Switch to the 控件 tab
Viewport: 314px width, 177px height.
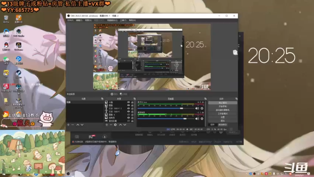212,125
